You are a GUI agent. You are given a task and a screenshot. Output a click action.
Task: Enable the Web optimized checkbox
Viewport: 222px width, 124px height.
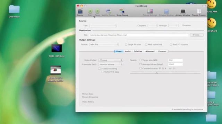pos(146,44)
